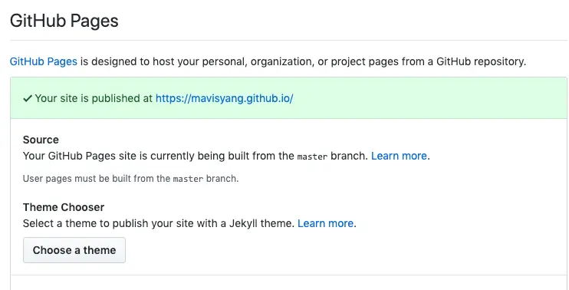Image resolution: width=569 pixels, height=290 pixels.
Task: Click Learn more link in Source section
Action: click(399, 156)
